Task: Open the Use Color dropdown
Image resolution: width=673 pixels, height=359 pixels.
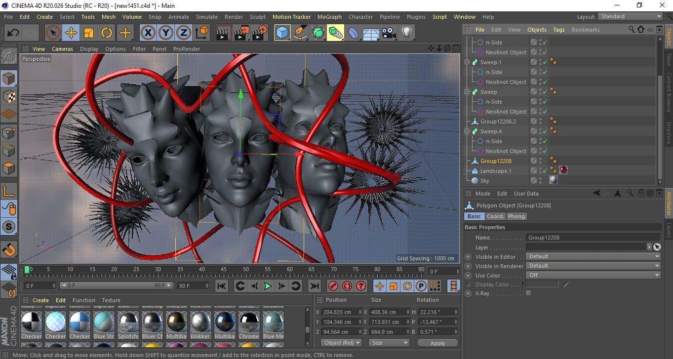Action: tap(593, 275)
